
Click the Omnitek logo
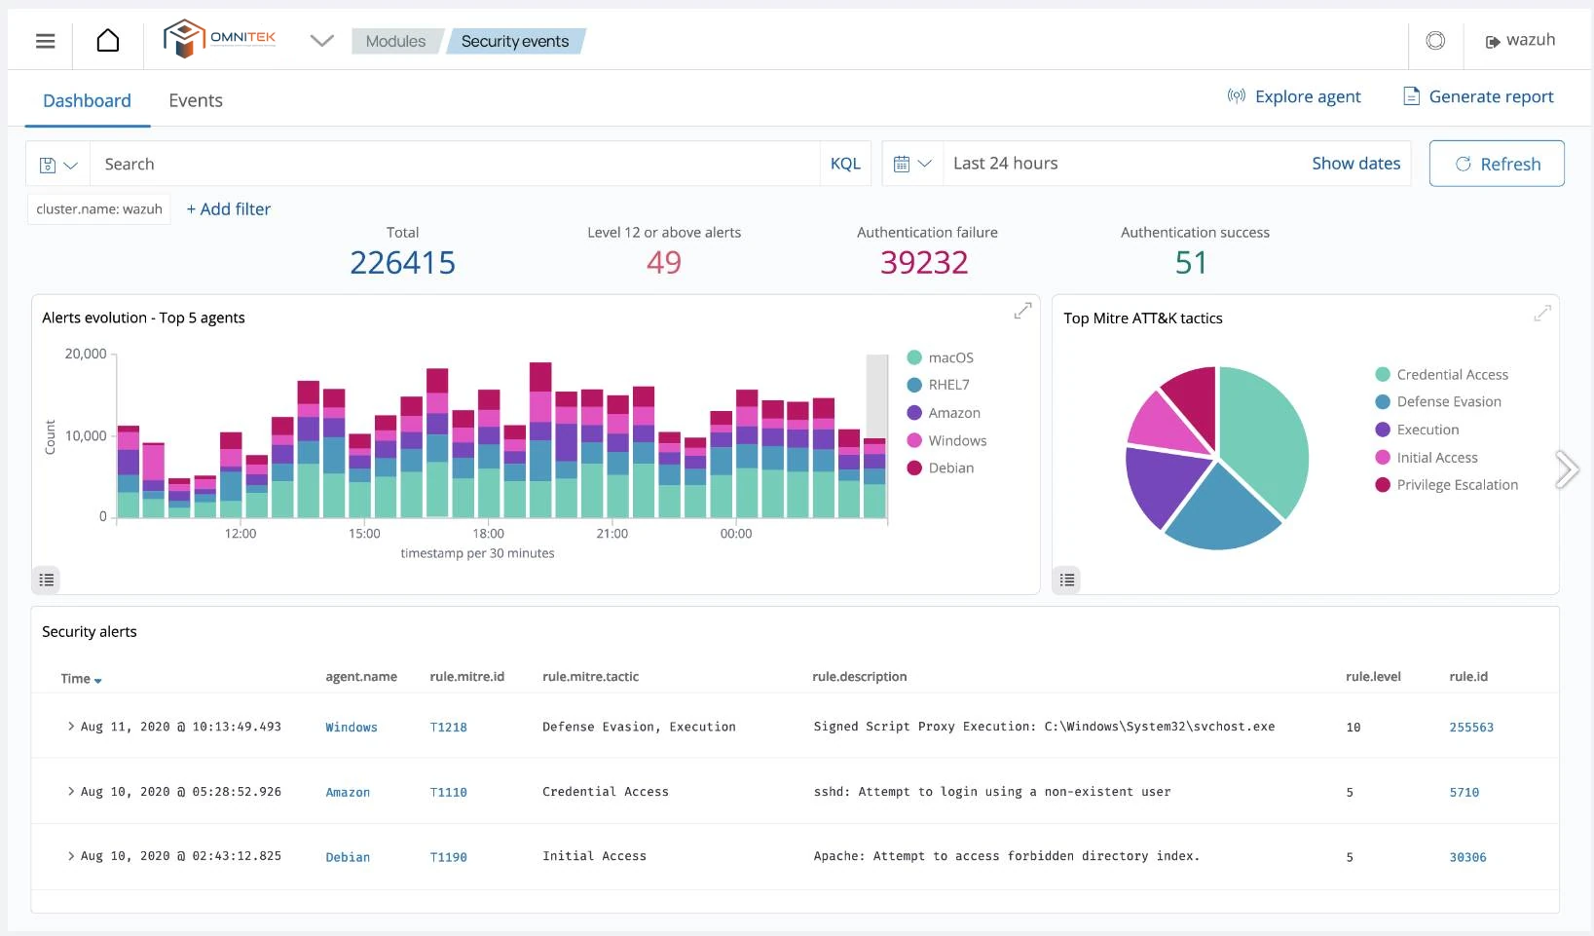click(x=220, y=39)
